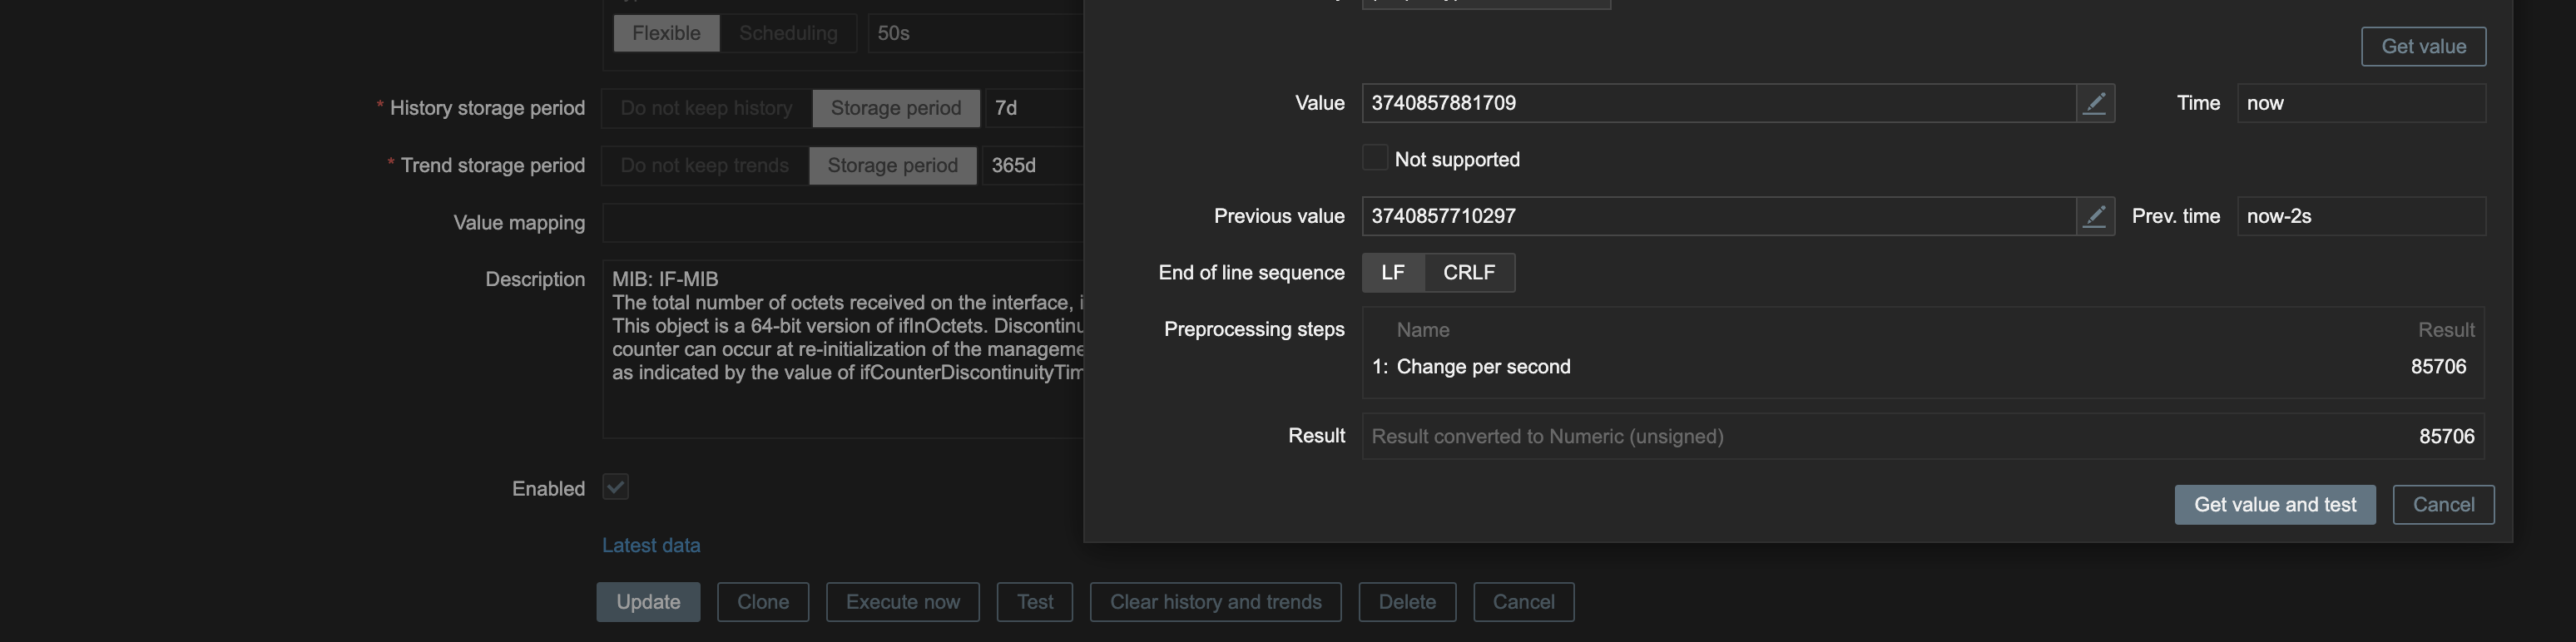
Task: Click the Update button
Action: coord(648,602)
